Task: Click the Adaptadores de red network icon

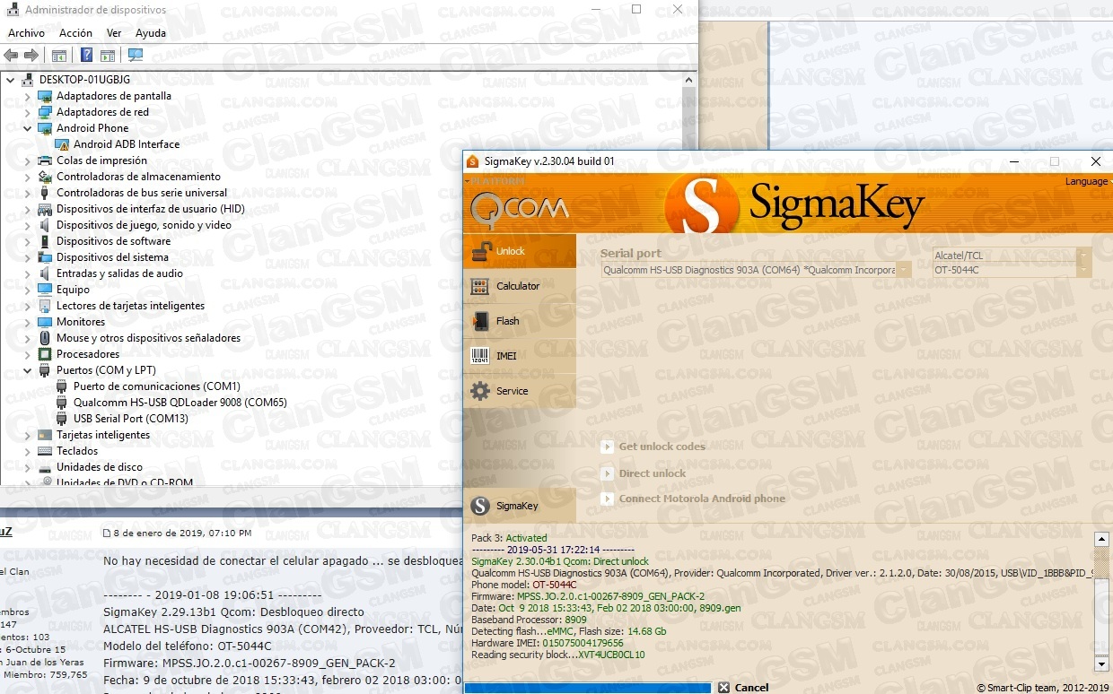Action: [45, 112]
